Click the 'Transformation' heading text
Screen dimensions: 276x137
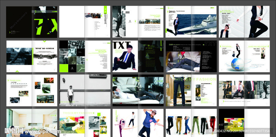pyautogui.click(x=180, y=11)
